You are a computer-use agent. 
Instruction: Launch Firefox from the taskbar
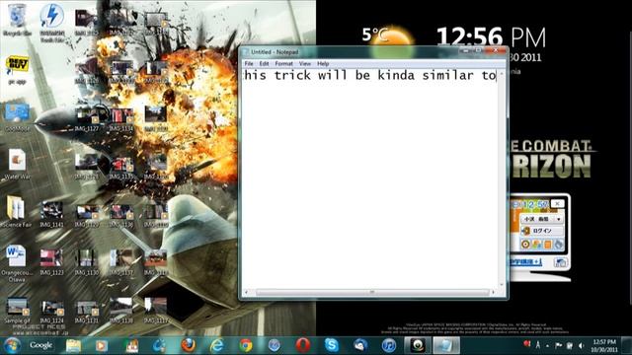(x=189, y=345)
